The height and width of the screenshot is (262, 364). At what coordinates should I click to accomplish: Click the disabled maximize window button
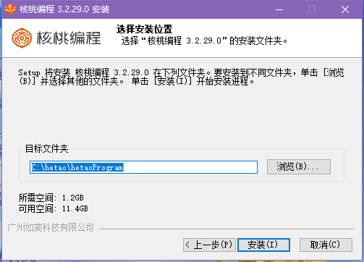pyautogui.click(x=312, y=9)
